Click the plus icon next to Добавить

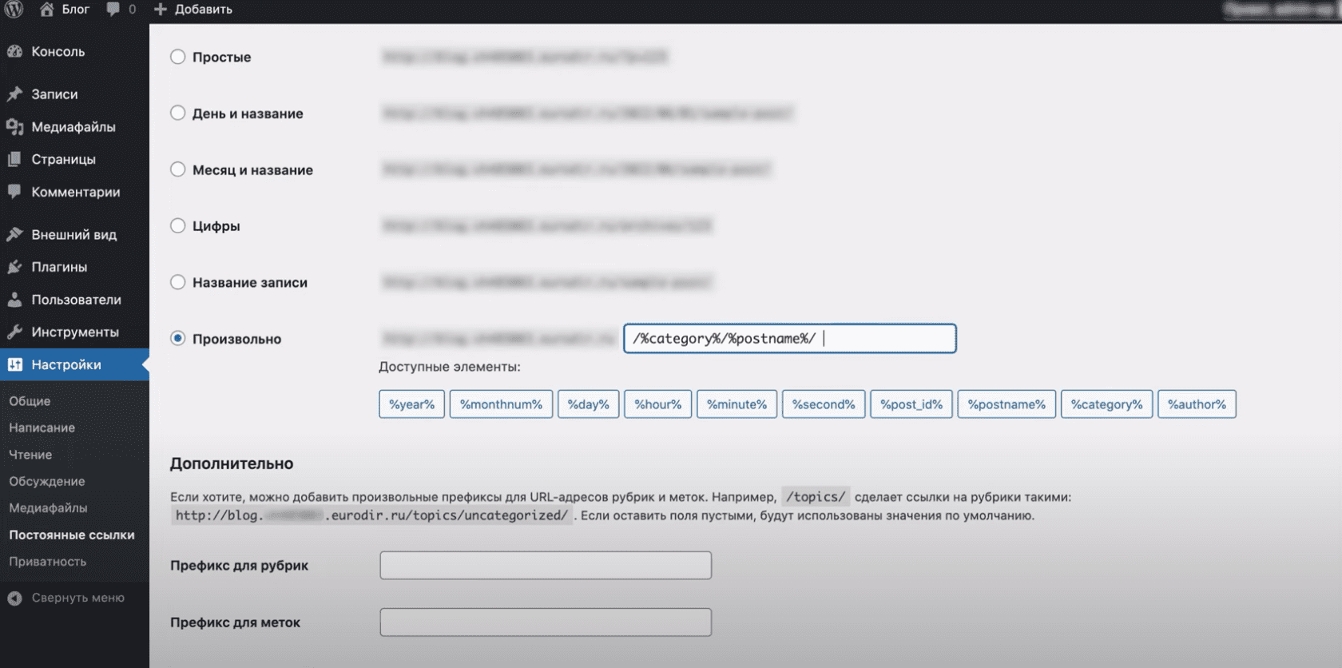(160, 9)
